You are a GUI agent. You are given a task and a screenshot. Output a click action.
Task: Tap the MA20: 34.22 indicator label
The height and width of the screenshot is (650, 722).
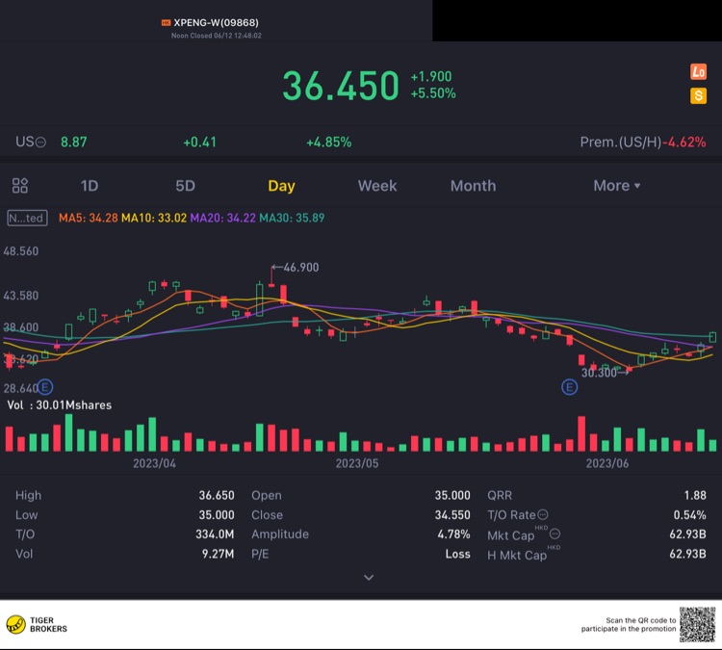click(223, 218)
